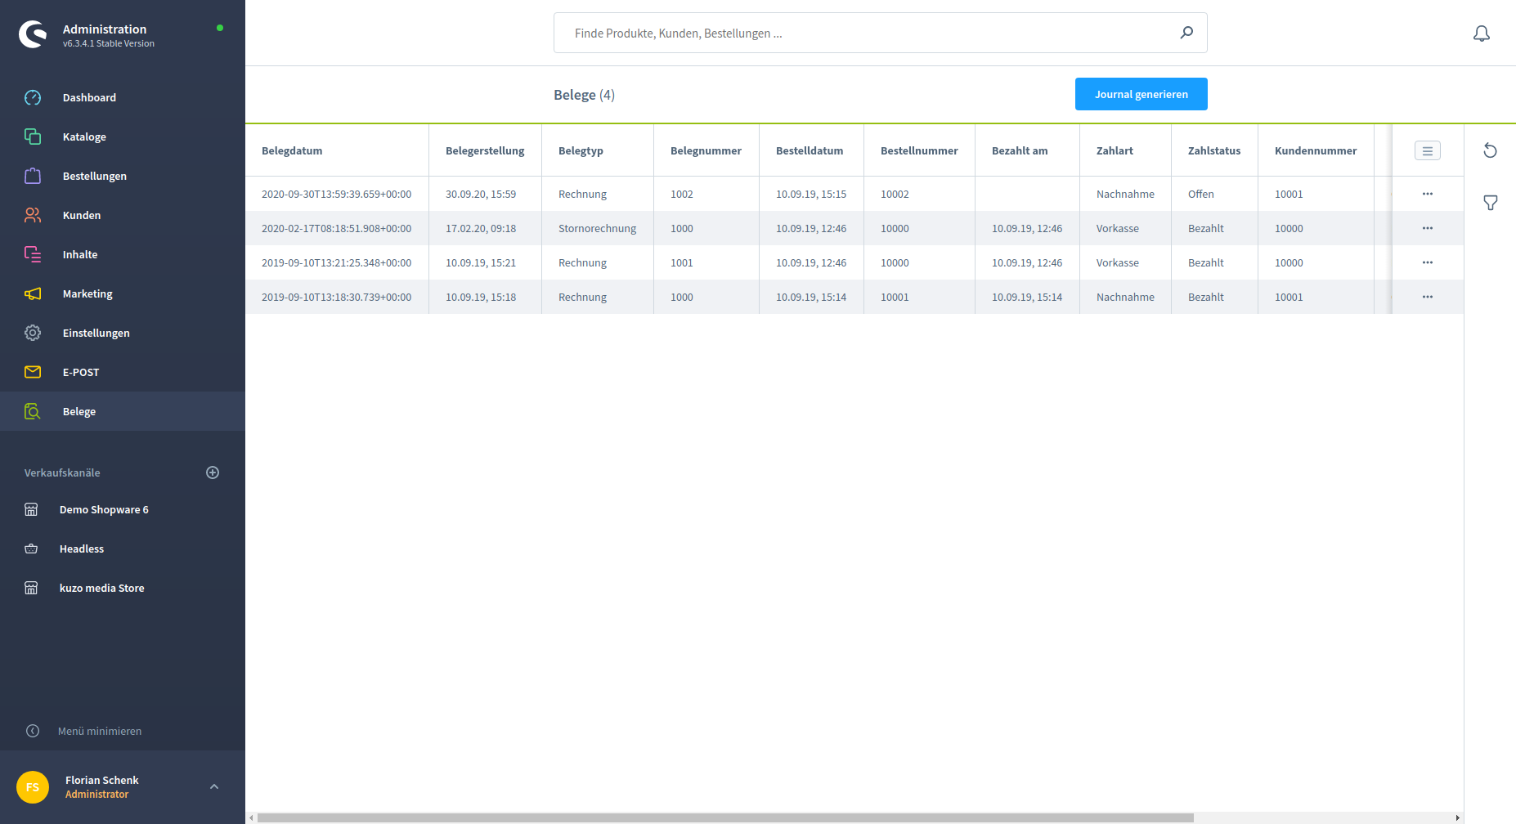This screenshot has width=1516, height=824.
Task: Open the Einstellungen gear icon
Action: point(33,333)
